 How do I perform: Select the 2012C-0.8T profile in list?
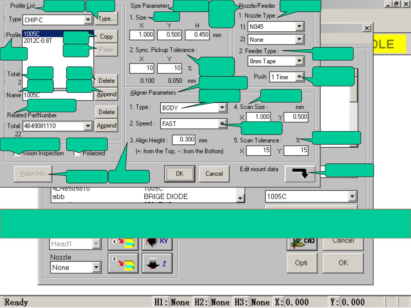38,41
